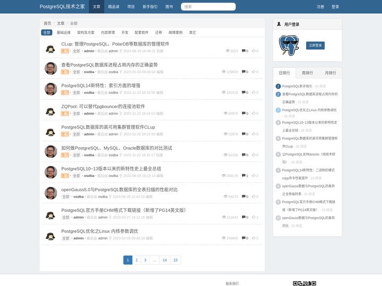Image resolution: width=382 pixels, height=286 pixels.
Task: Select the 基础运维 category filter
Action: (64, 32)
